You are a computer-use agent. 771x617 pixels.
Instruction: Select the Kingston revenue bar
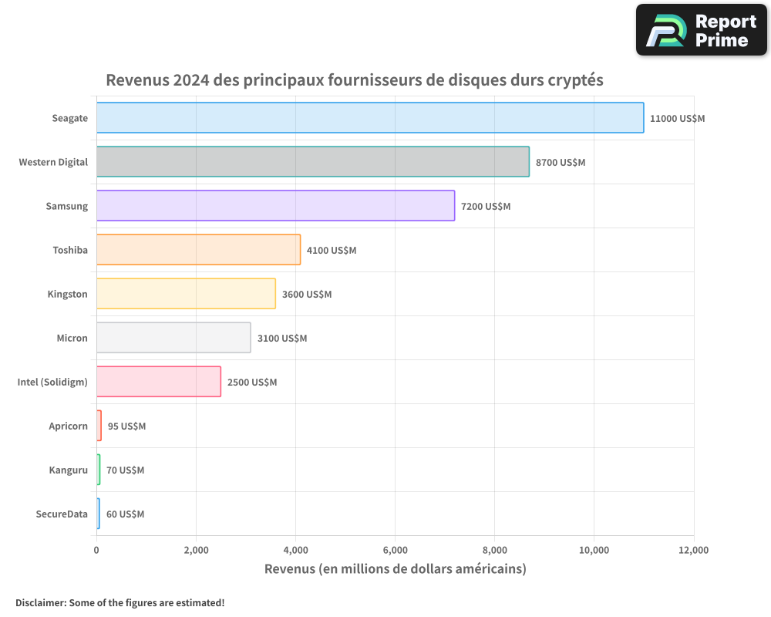[x=185, y=294]
